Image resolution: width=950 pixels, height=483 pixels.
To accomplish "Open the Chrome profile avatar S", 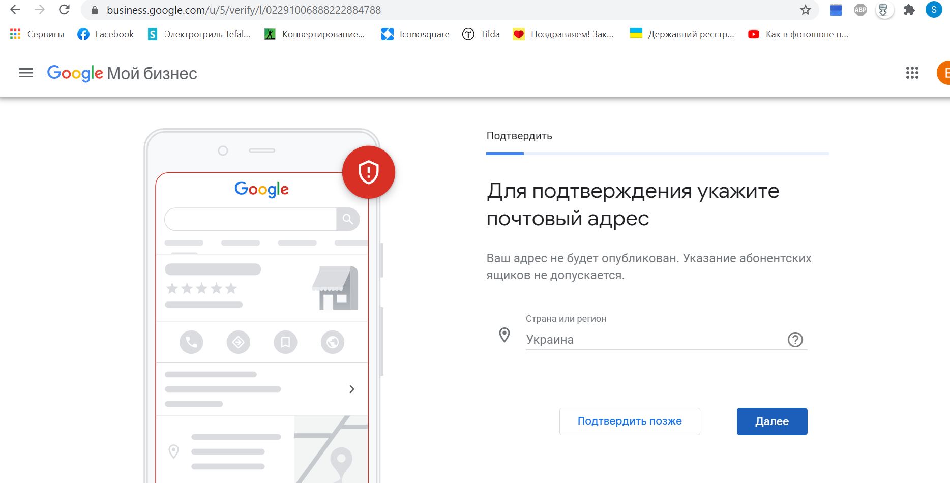I will click(934, 10).
